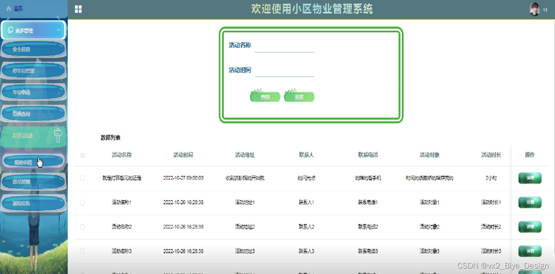The image size is (555, 274).
Task: Click the 活动时长2 cell
Action: pyautogui.click(x=491, y=227)
